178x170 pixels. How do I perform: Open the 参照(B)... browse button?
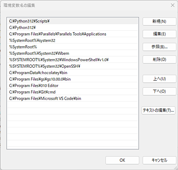pos(159,47)
